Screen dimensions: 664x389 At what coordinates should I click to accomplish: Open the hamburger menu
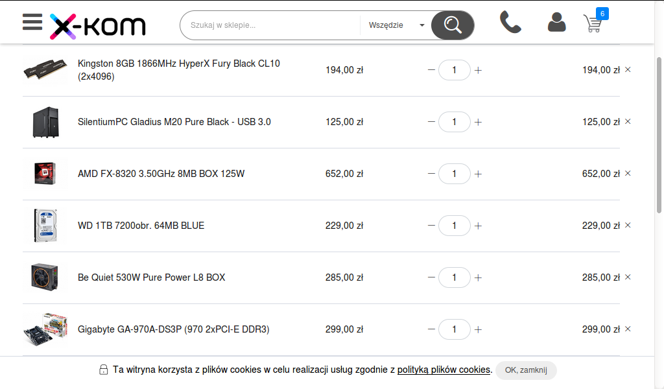tap(32, 22)
